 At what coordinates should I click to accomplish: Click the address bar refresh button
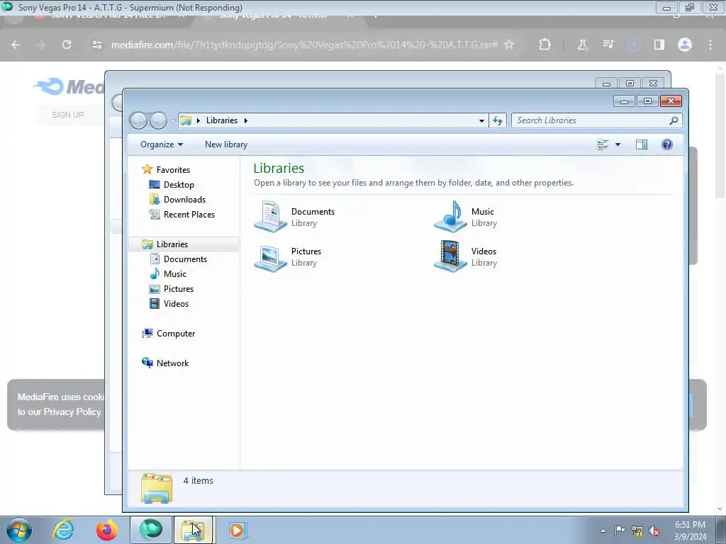pyautogui.click(x=498, y=120)
